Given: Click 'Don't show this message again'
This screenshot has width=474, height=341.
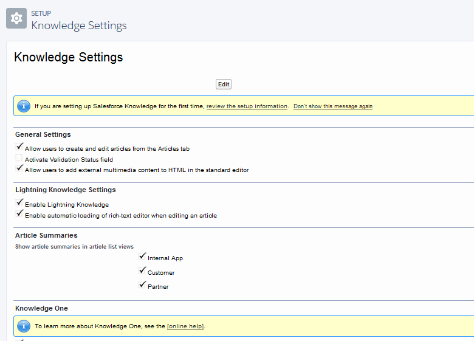Looking at the screenshot, I should (x=332, y=106).
